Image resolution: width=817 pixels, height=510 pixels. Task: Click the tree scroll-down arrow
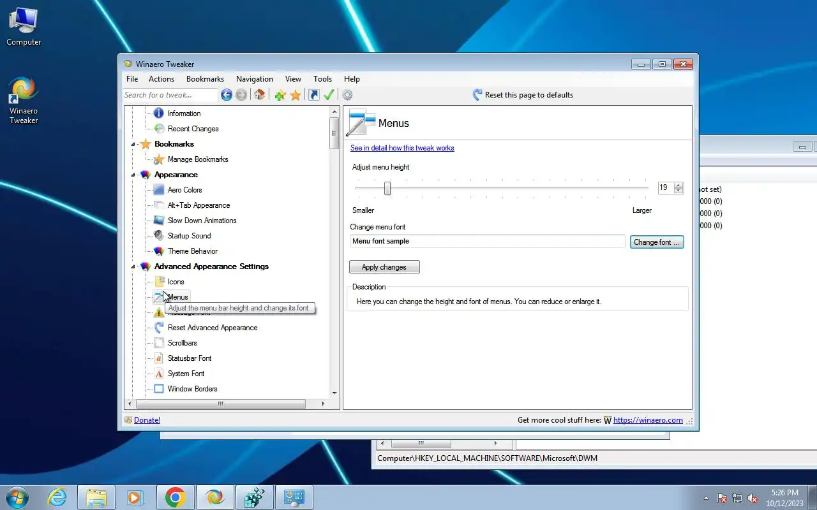click(334, 393)
